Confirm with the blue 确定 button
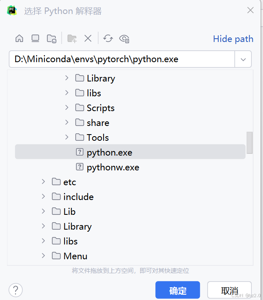 tap(178, 290)
